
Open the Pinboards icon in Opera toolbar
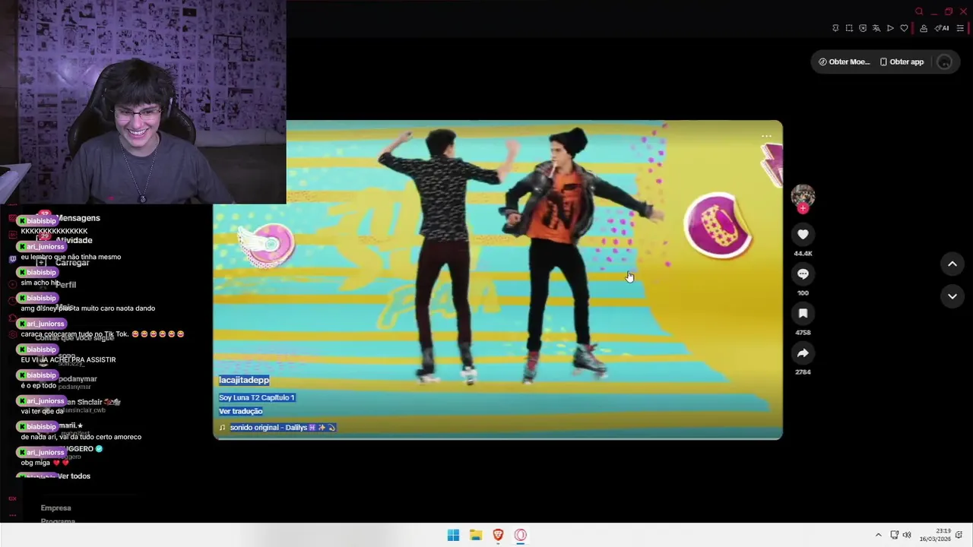[x=835, y=28]
